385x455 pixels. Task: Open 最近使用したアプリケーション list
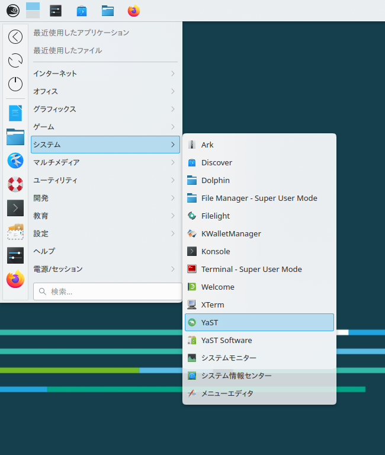[x=81, y=33]
